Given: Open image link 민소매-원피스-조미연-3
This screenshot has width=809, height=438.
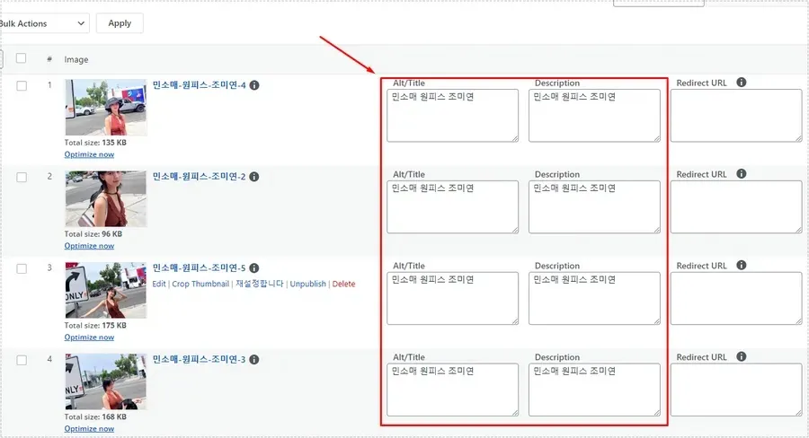Looking at the screenshot, I should click(200, 359).
